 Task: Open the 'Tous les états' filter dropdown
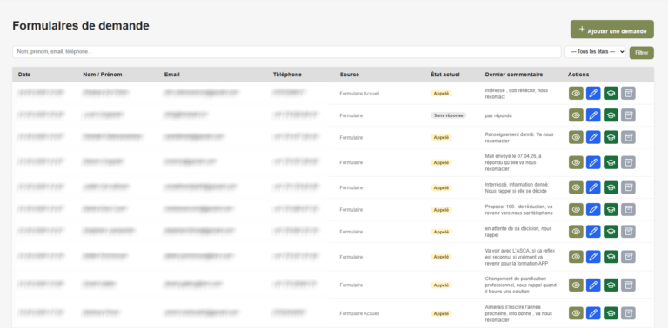595,52
